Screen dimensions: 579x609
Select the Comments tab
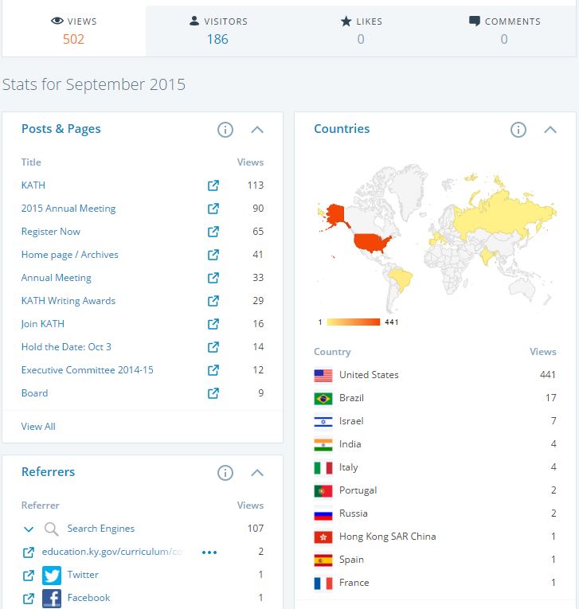tap(504, 30)
